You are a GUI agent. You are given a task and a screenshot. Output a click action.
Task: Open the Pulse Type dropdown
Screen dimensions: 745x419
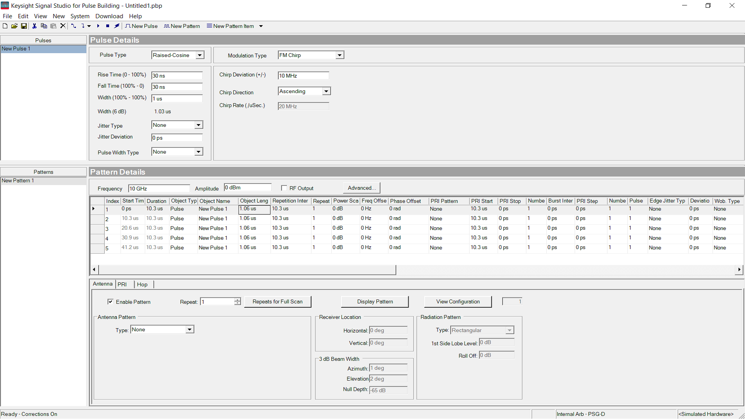point(200,55)
